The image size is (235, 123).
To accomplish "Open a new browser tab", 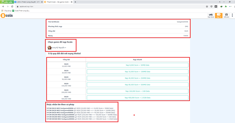I will point(75,2).
